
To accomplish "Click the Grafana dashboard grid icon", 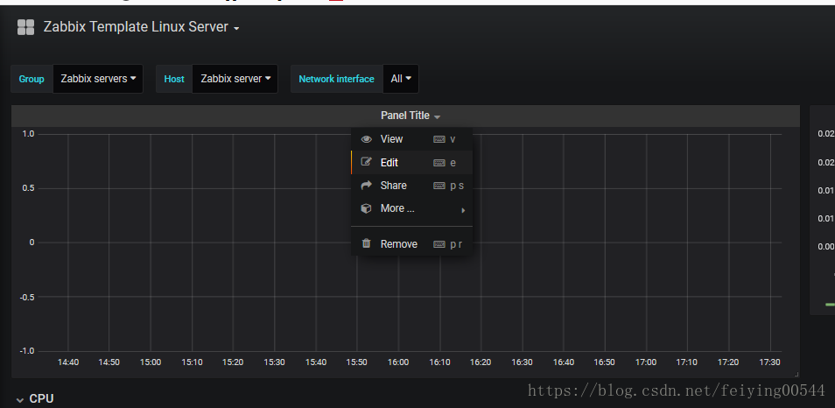I will click(25, 27).
